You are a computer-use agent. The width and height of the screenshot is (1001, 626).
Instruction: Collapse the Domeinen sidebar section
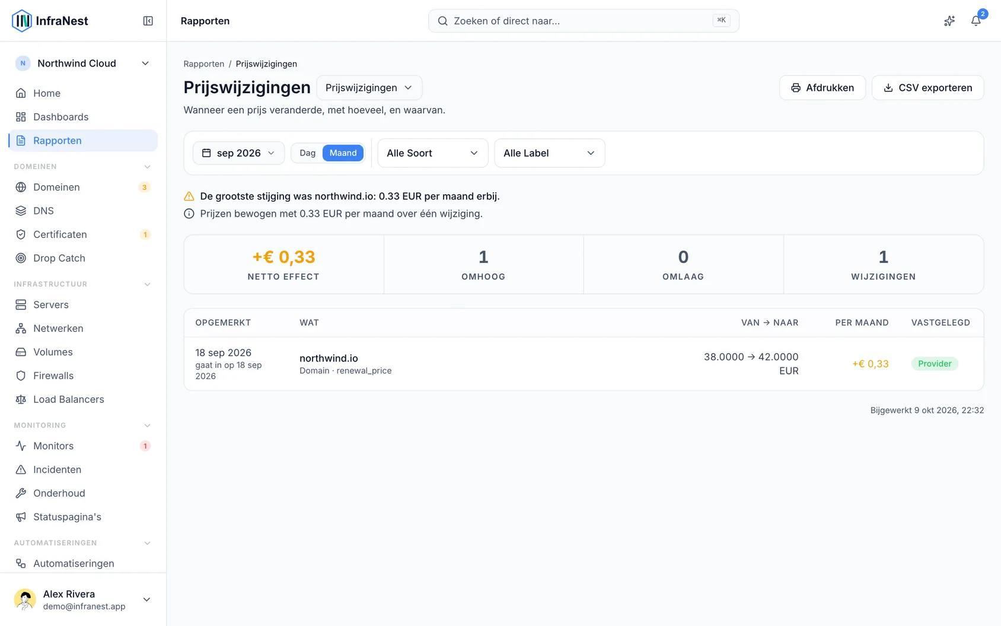[x=83, y=167]
